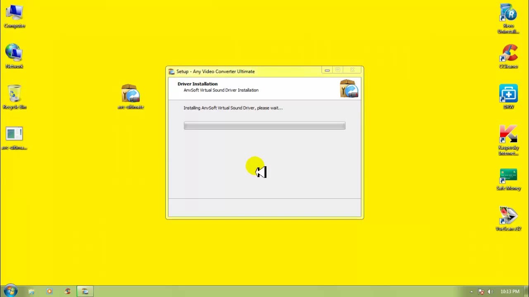529x297 pixels.
Task: Click the red swirl app taskbar icon
Action: pyautogui.click(x=67, y=291)
